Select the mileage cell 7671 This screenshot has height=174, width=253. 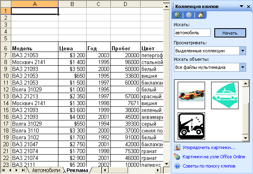(125, 103)
